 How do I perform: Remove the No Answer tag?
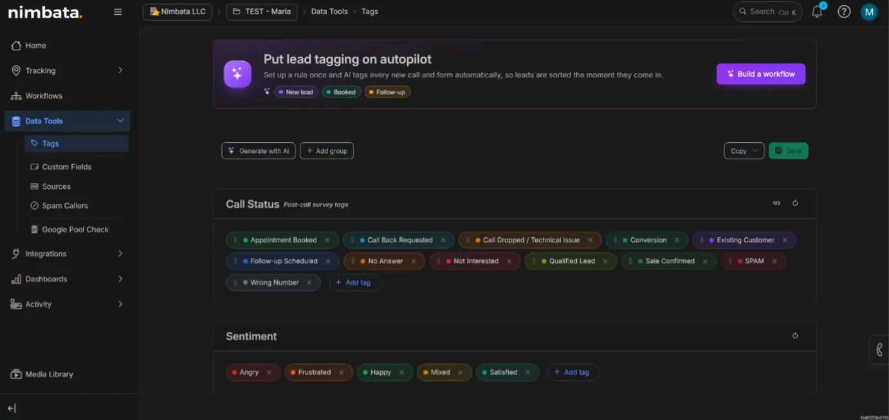(x=414, y=261)
